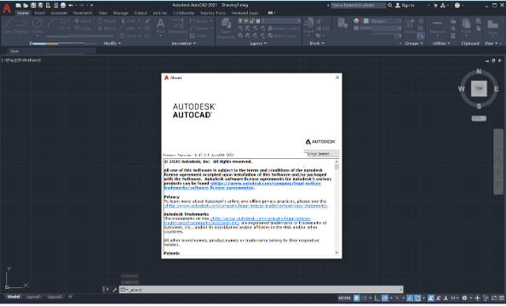Viewport: 506px width, 306px height.
Task: Select the Circle tool in Draw panel
Action: [37, 25]
